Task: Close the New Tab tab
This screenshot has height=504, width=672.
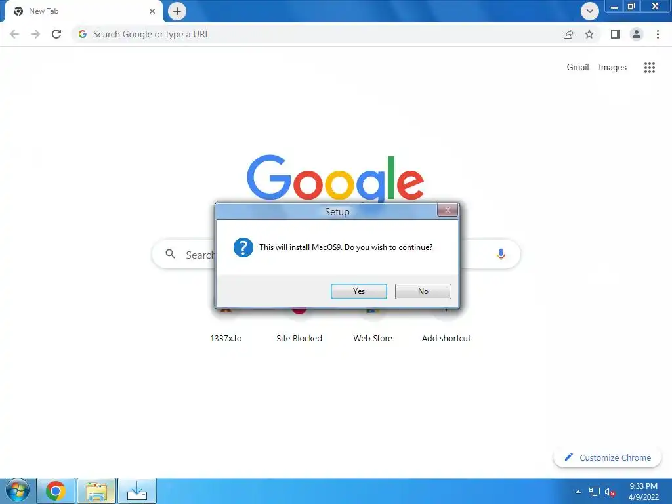Action: [152, 11]
